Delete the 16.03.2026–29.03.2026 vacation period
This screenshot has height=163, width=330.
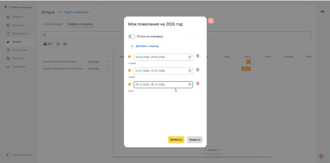(x=198, y=56)
